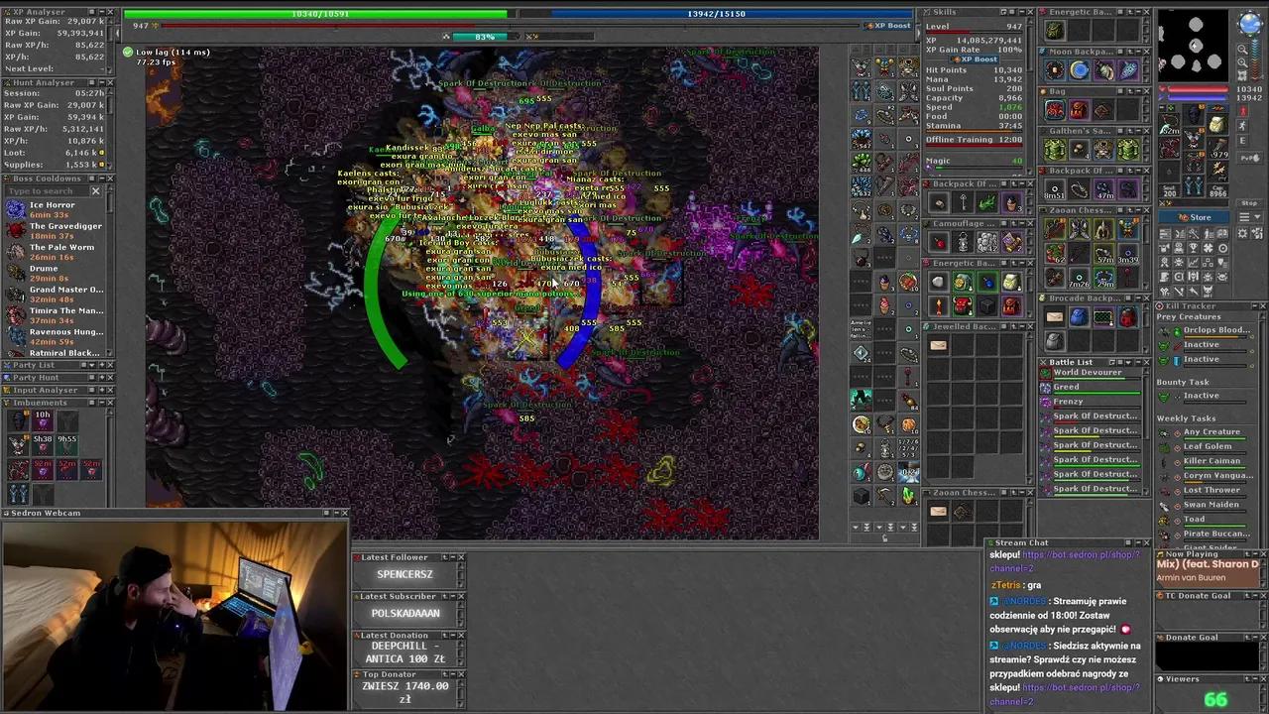The height and width of the screenshot is (714, 1269).
Task: Click the Low lag status indicator
Action: tap(168, 52)
